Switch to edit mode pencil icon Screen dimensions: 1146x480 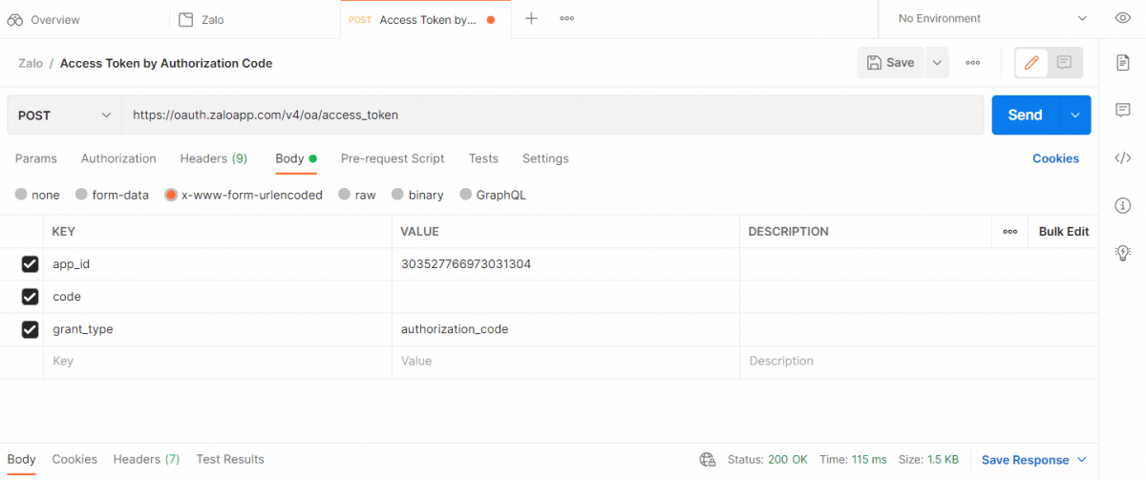pyautogui.click(x=1031, y=63)
